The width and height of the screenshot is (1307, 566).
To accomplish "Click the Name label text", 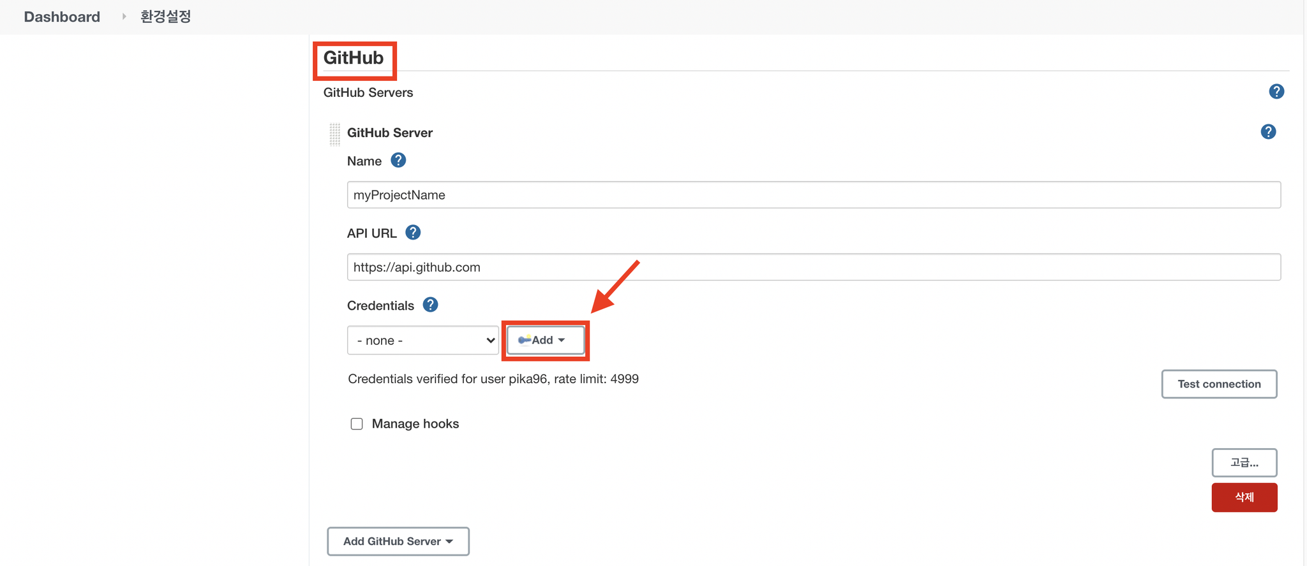I will [x=364, y=161].
